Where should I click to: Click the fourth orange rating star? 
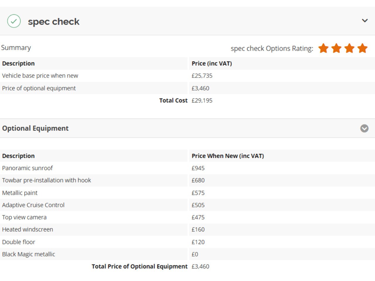click(x=362, y=48)
